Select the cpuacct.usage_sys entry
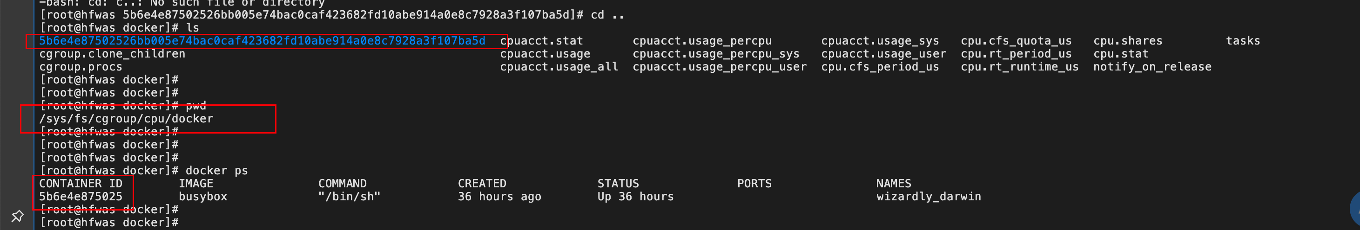 pyautogui.click(x=880, y=40)
